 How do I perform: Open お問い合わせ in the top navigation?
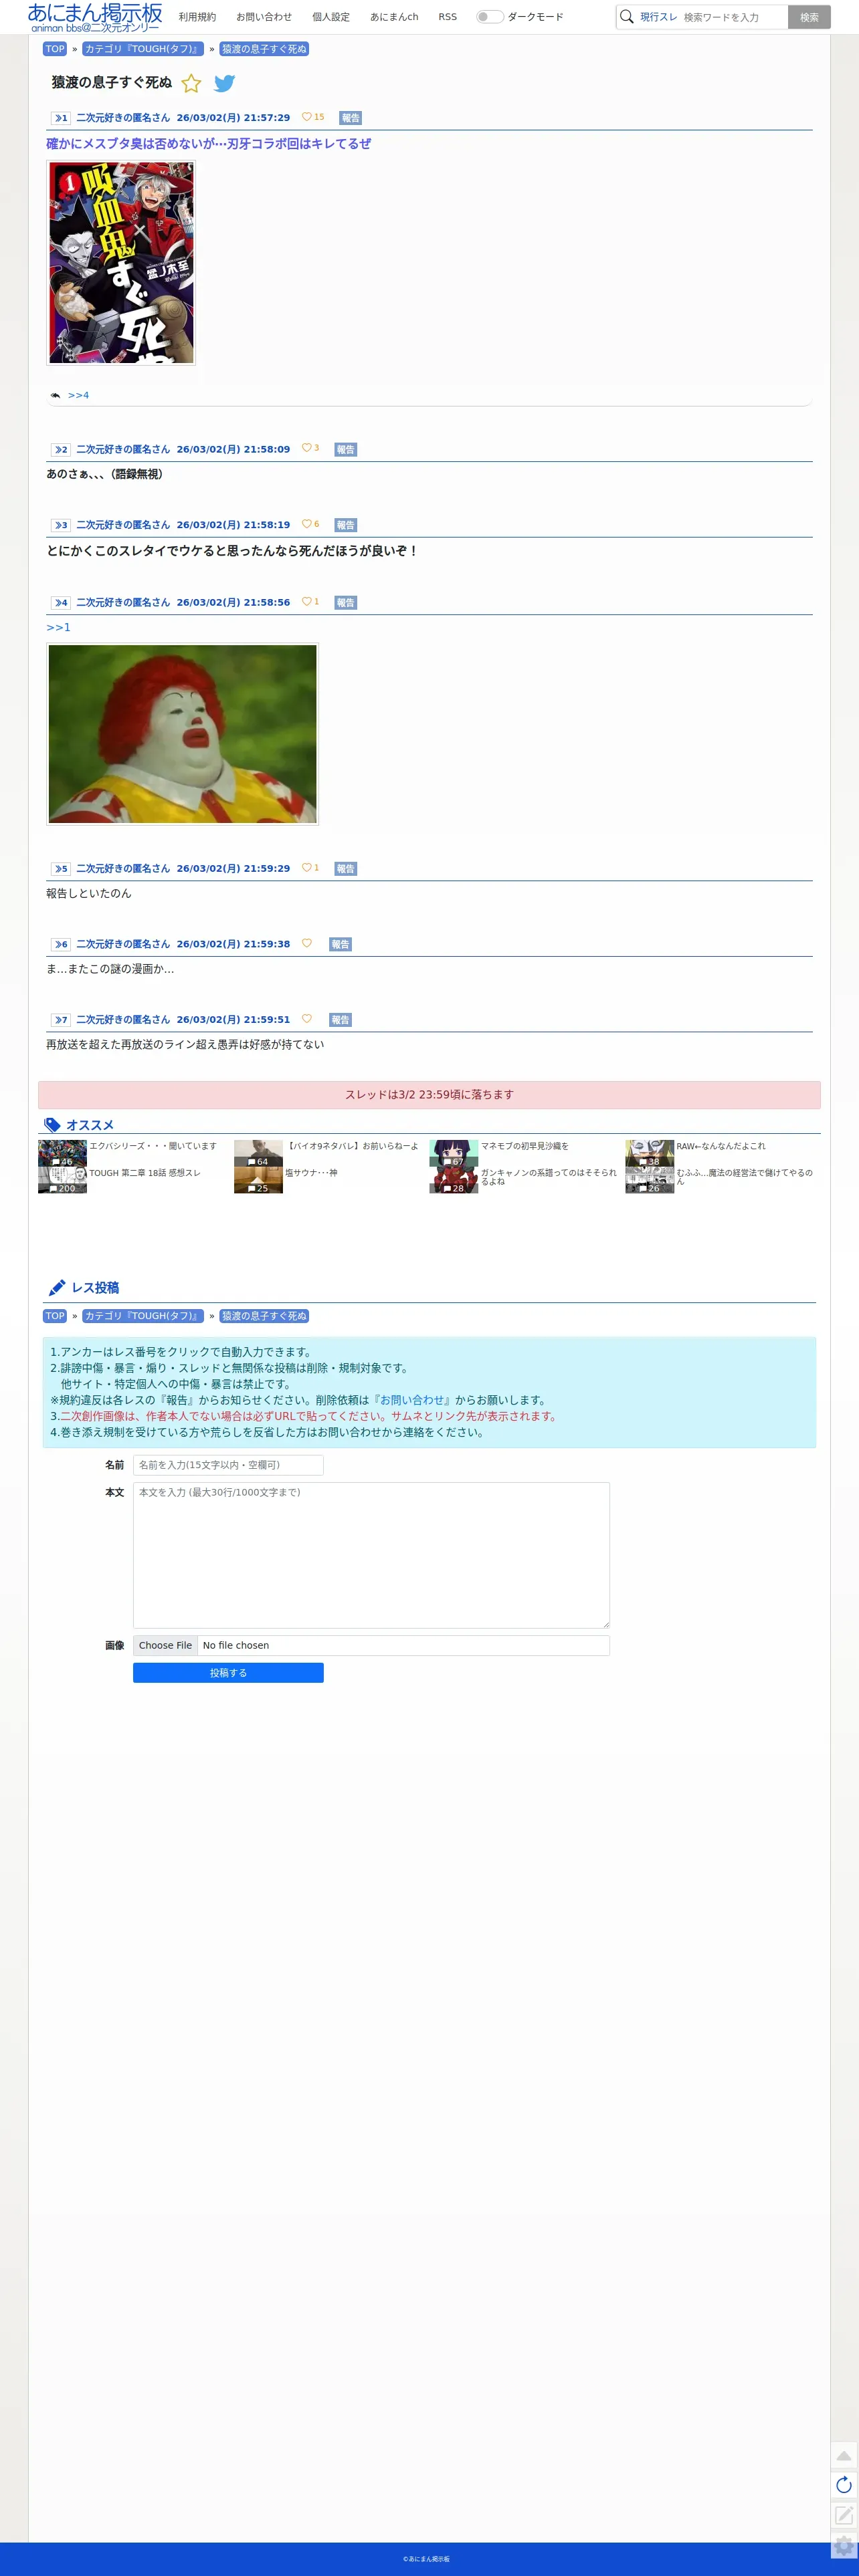pyautogui.click(x=264, y=17)
